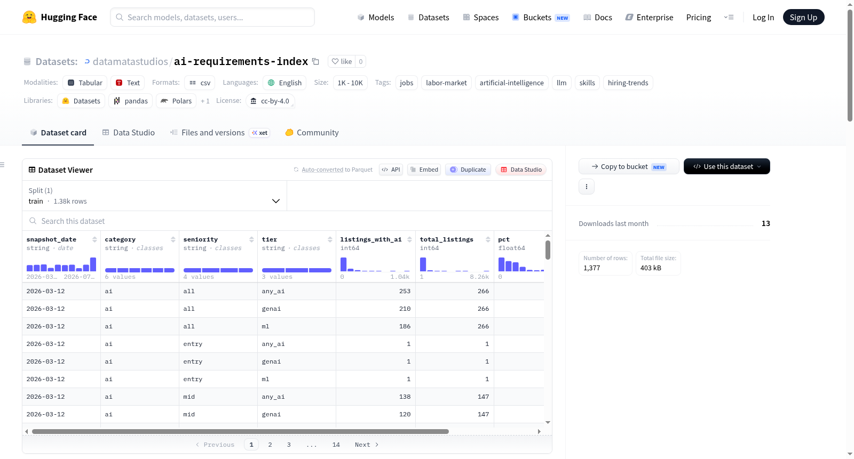Click the Datasets stack icon beside the breadcrumb
Viewport: 854px width, 459px height.
coord(27,62)
